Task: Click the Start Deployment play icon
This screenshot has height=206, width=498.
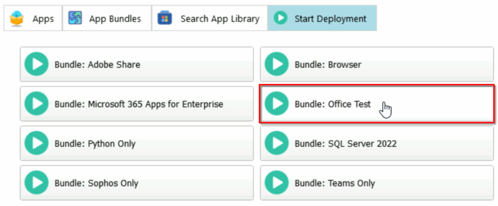Action: pyautogui.click(x=281, y=18)
